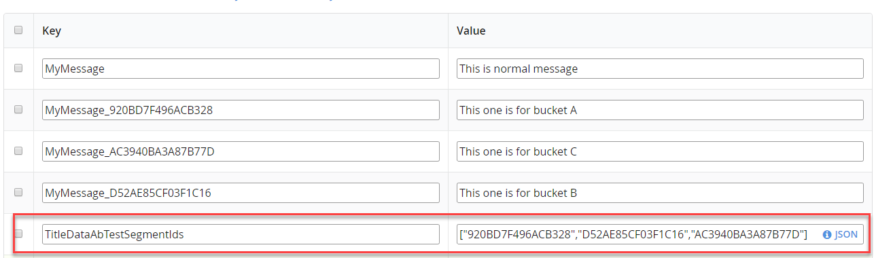
Task: Select the MyMessage_D52AE85CF03F1C16 key input
Action: tap(241, 193)
